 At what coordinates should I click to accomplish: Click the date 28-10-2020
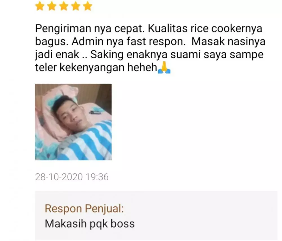(x=59, y=177)
